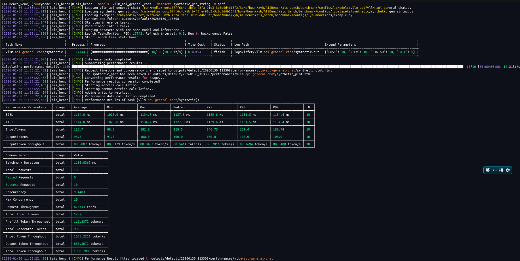The image size is (520, 261).
Task: Select the "Prefill Token Throughput" metric label
Action: click(x=28, y=222)
